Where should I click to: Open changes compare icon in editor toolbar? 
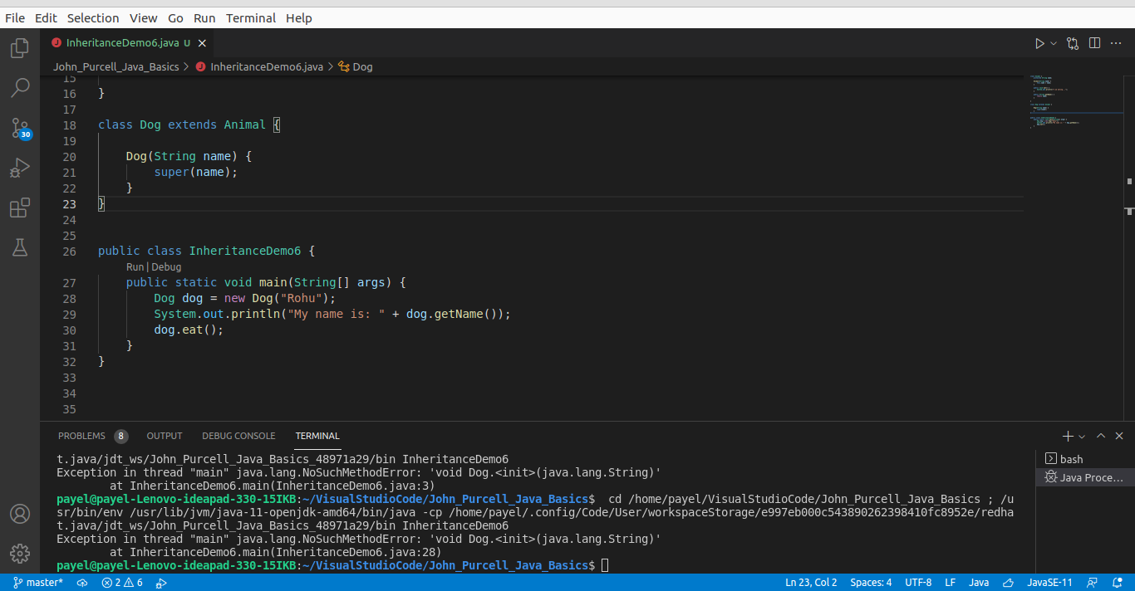click(1073, 43)
